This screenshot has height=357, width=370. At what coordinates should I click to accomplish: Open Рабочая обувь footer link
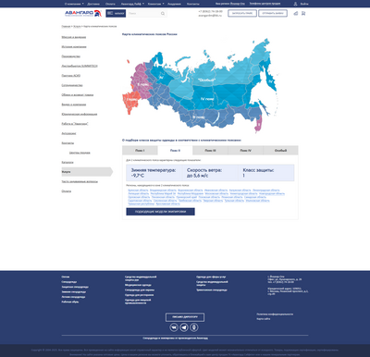(x=70, y=302)
